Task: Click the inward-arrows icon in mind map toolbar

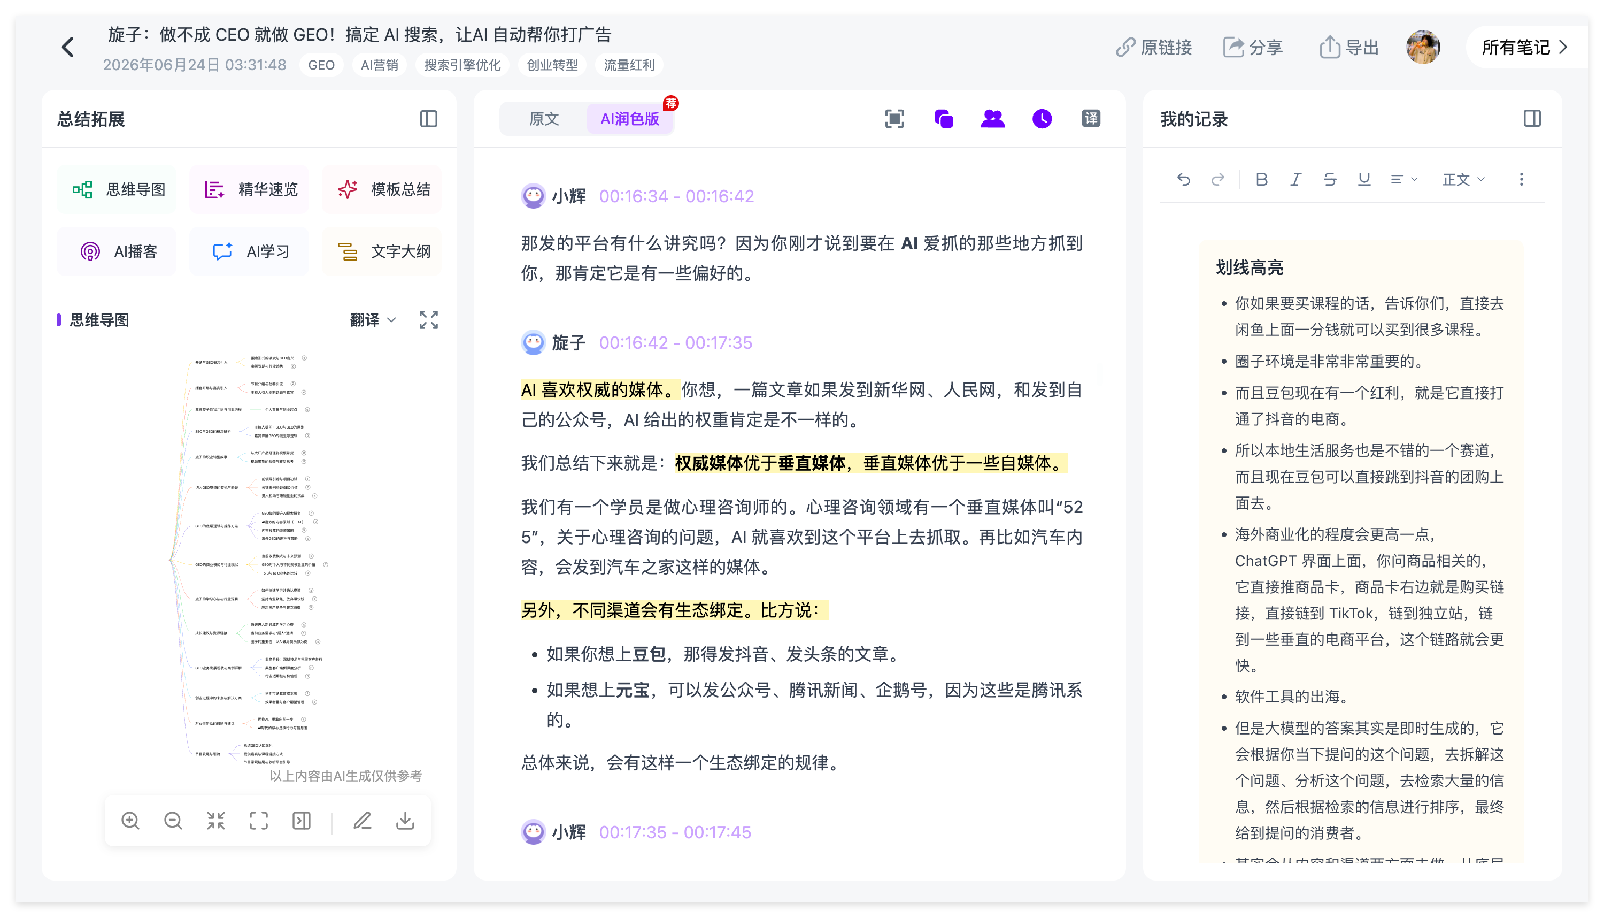Action: click(x=216, y=820)
